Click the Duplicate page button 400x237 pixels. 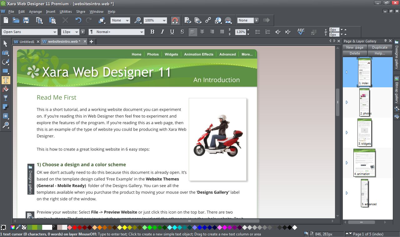(380, 47)
